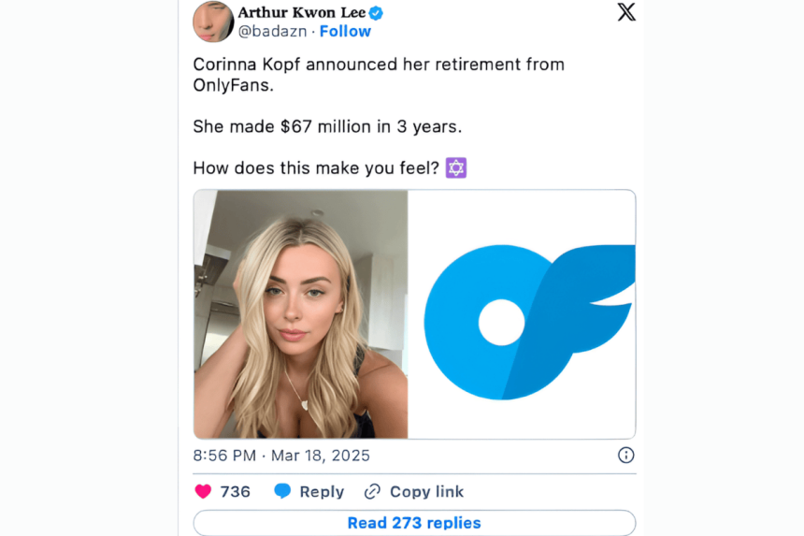Open the blonde woman selfie photo
Viewport: 804px width, 536px height.
coord(300,314)
